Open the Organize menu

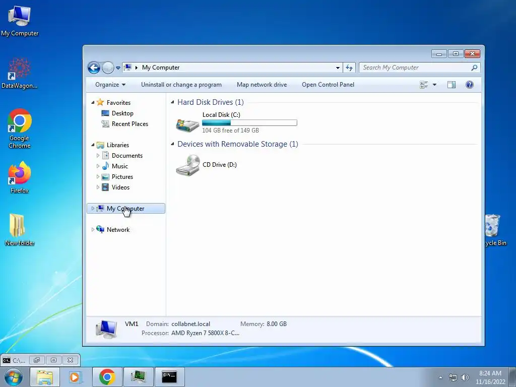coord(110,85)
